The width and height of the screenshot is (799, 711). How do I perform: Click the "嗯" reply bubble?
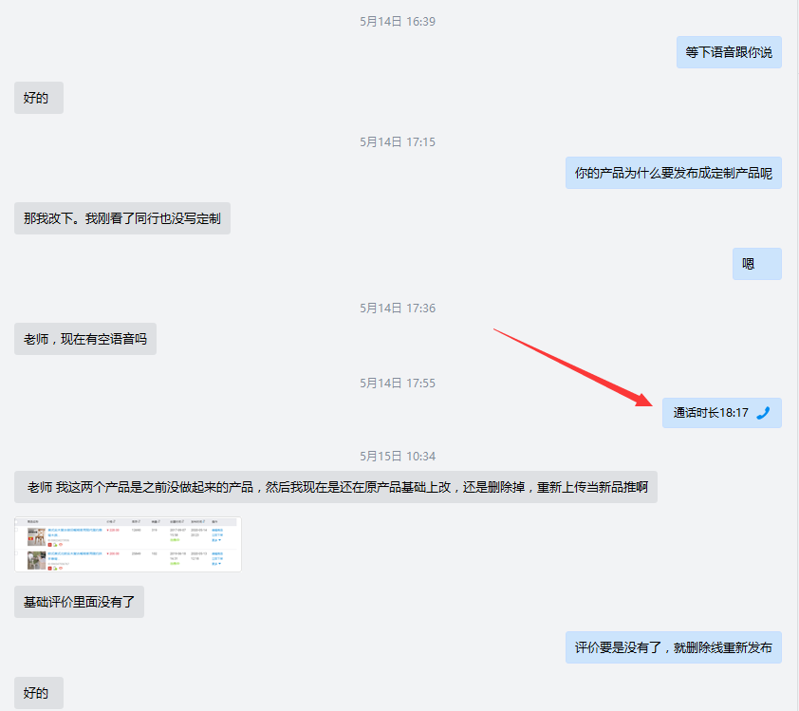click(x=756, y=264)
